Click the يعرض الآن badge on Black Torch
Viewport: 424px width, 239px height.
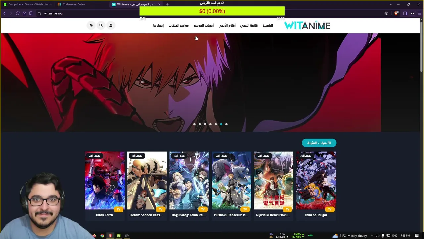94,156
